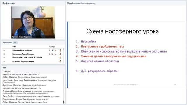Click red chat icon for Калачян Айкуш Жораевна
Viewport: 187px width, 105px height.
point(56,50)
